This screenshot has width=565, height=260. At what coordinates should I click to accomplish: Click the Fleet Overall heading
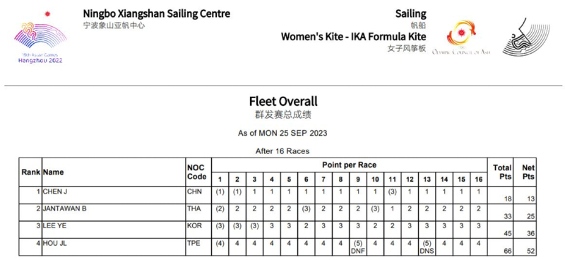283,101
